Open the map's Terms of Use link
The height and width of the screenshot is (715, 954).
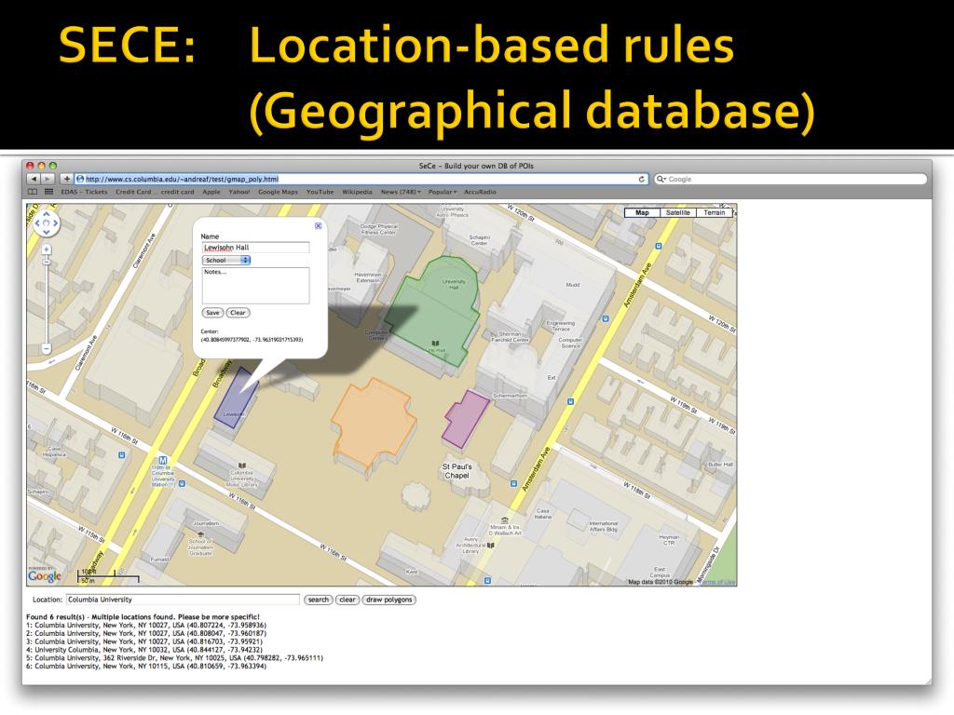coord(716,582)
